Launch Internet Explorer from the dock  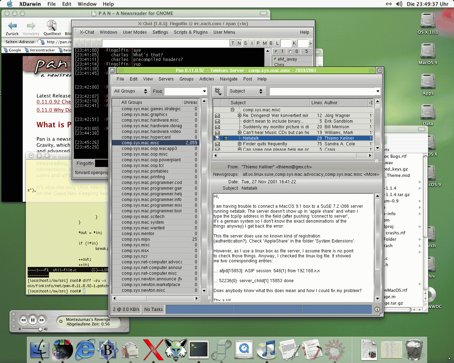pos(85,350)
